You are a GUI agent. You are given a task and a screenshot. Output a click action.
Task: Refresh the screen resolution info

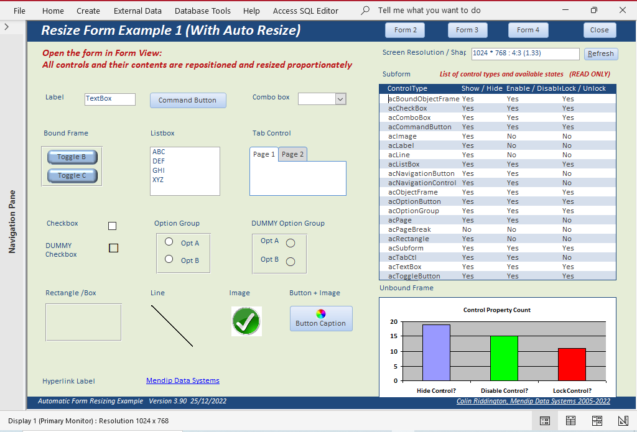point(601,53)
